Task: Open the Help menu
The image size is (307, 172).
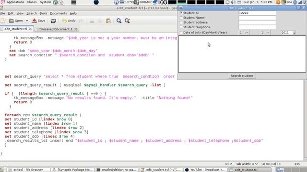Action: point(73,13)
